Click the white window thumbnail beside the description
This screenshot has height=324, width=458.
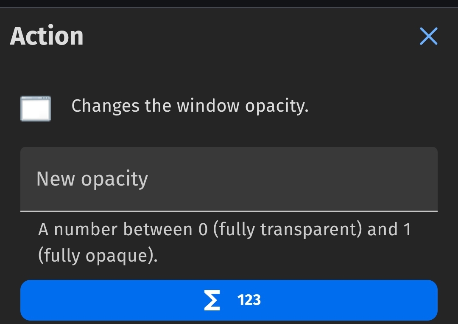point(36,108)
